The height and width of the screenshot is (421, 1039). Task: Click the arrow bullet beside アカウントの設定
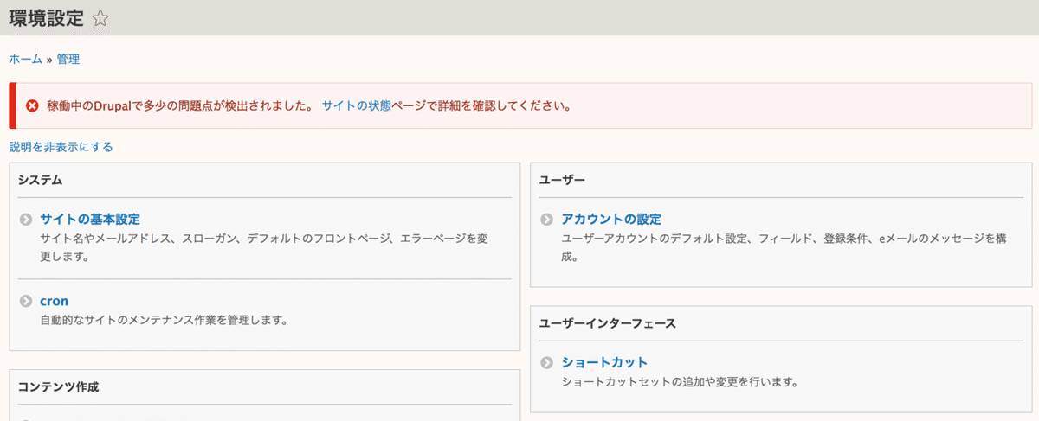pyautogui.click(x=546, y=220)
